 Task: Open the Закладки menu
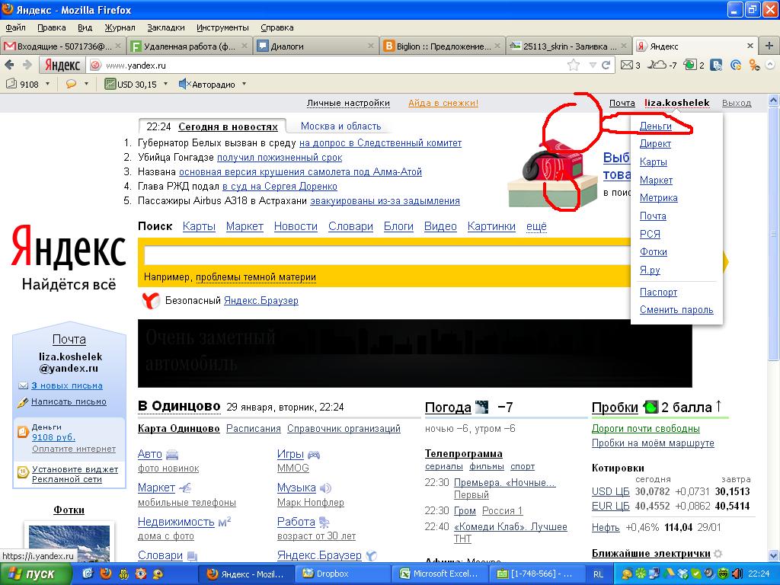pos(165,27)
